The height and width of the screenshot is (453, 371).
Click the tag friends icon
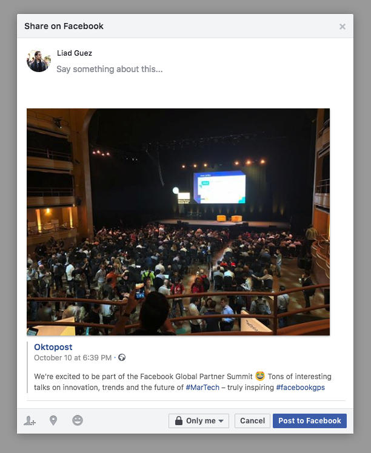(30, 421)
